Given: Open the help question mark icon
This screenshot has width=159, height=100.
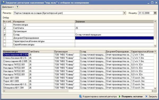Looking at the screenshot, I should click(17, 7).
